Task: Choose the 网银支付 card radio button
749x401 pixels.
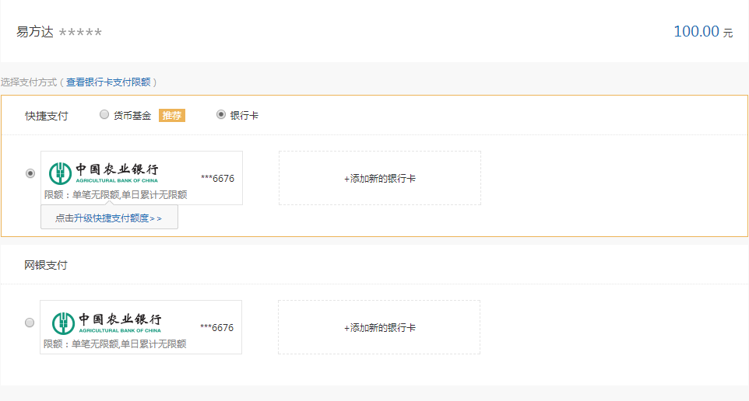Action: [30, 323]
